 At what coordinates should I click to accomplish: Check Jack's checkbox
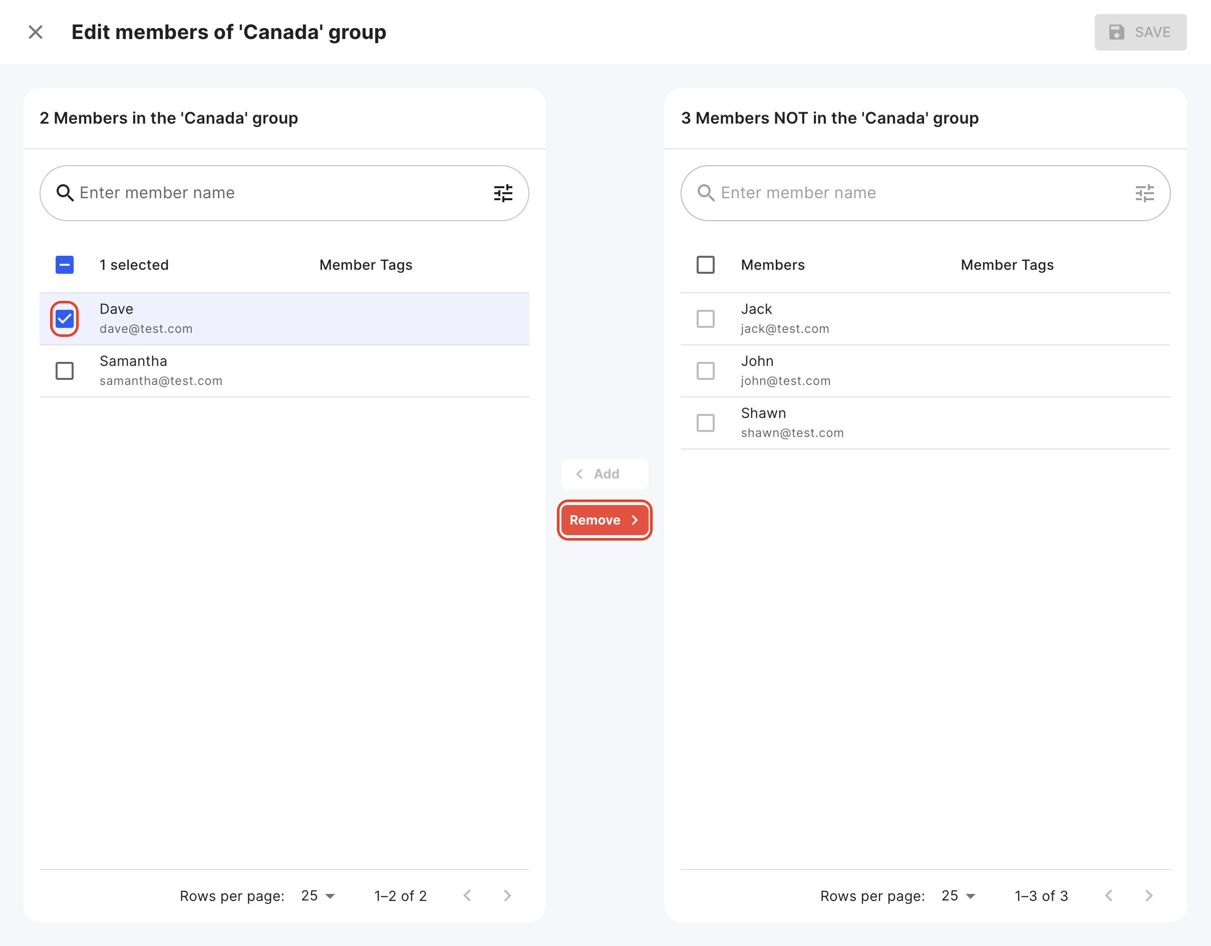point(705,319)
